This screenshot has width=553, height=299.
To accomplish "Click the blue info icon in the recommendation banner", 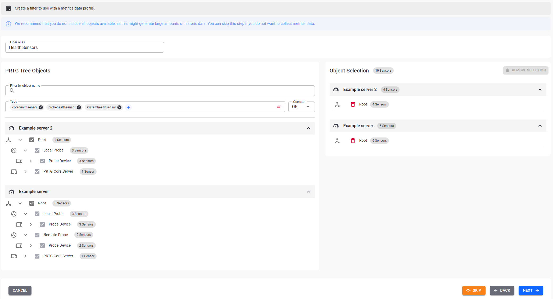I will (8, 24).
